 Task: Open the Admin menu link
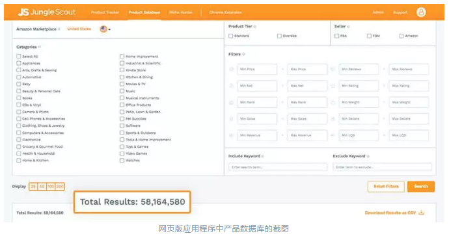click(378, 12)
